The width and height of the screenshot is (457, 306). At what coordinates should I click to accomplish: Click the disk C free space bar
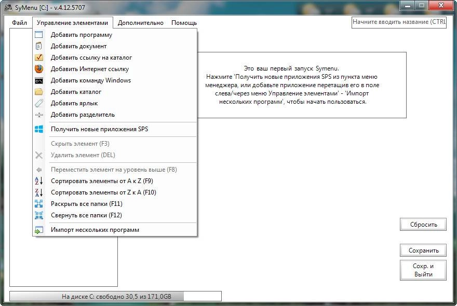(115, 296)
